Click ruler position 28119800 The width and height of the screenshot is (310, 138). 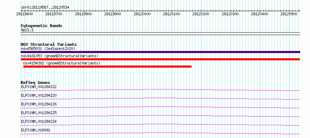coord(84,14)
